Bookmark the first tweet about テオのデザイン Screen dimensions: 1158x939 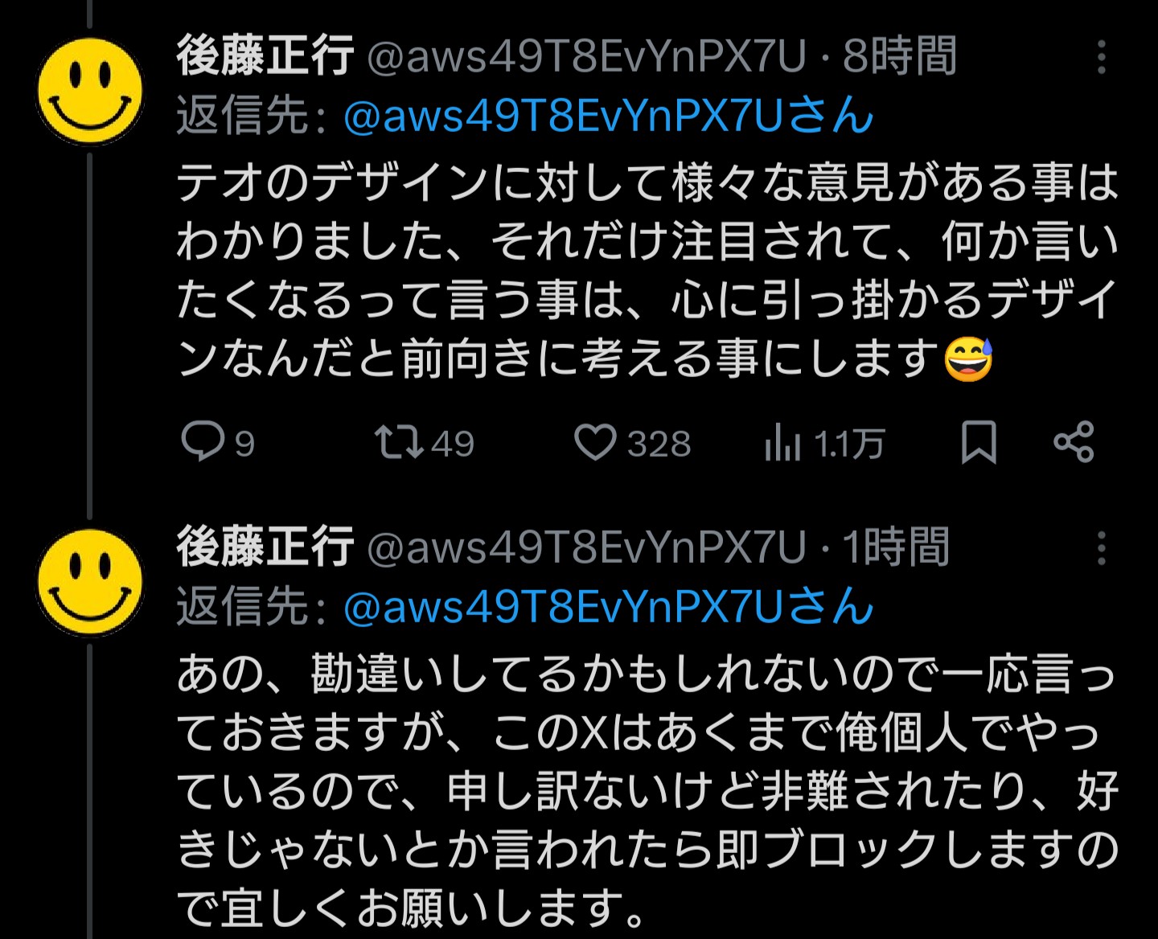pyautogui.click(x=979, y=442)
